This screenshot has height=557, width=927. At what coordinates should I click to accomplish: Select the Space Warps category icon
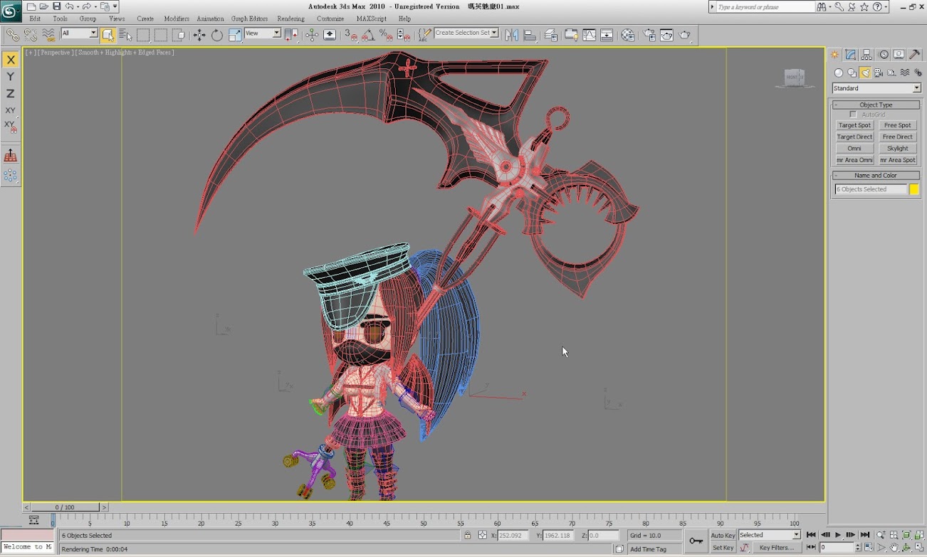(x=905, y=73)
